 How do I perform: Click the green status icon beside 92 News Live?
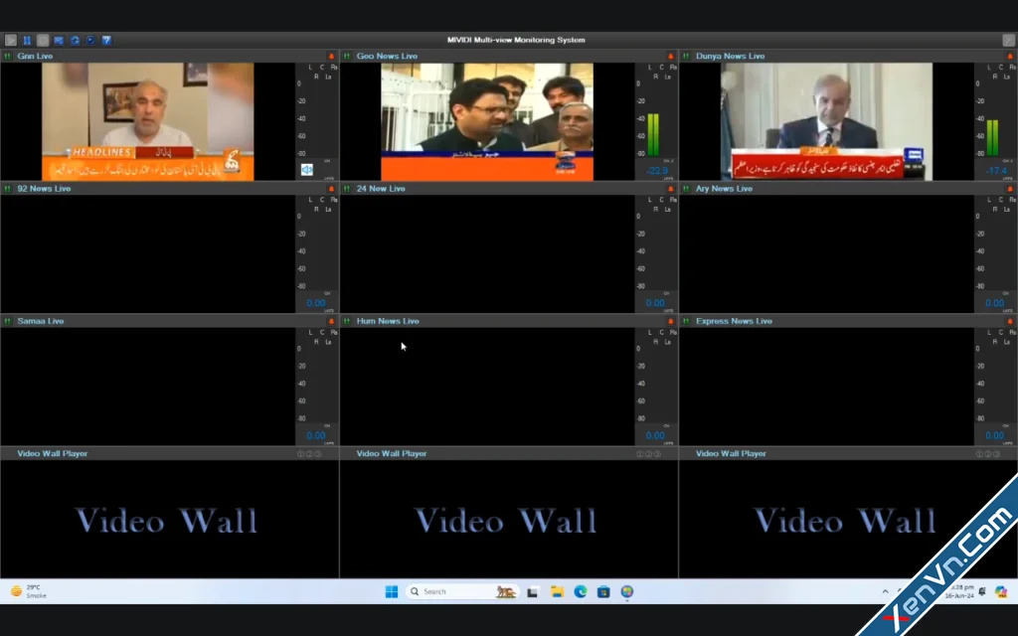coord(8,189)
